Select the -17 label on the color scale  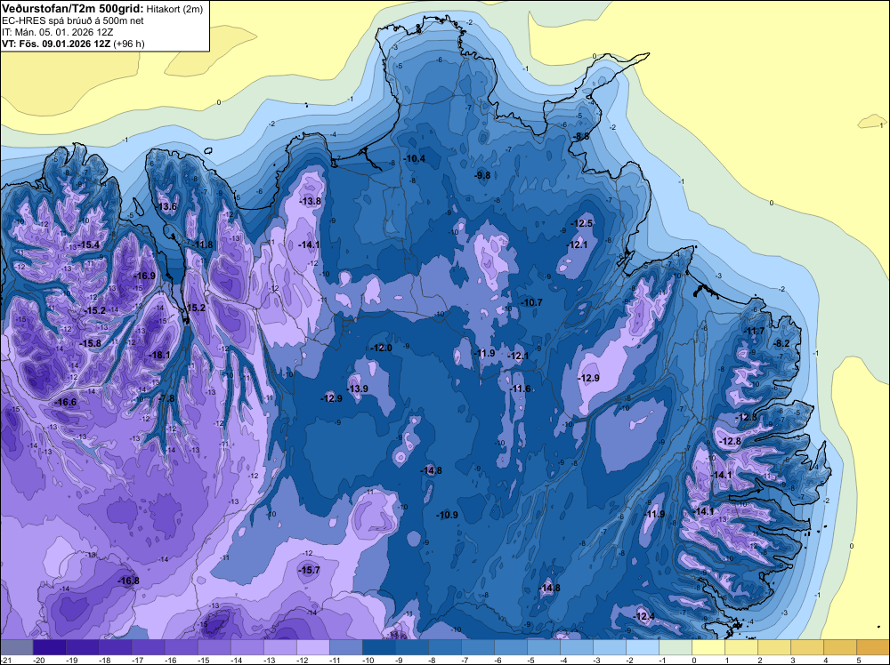137,660
